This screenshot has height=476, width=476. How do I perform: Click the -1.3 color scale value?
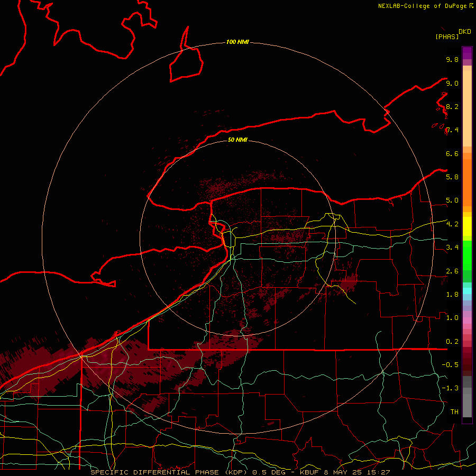point(450,388)
